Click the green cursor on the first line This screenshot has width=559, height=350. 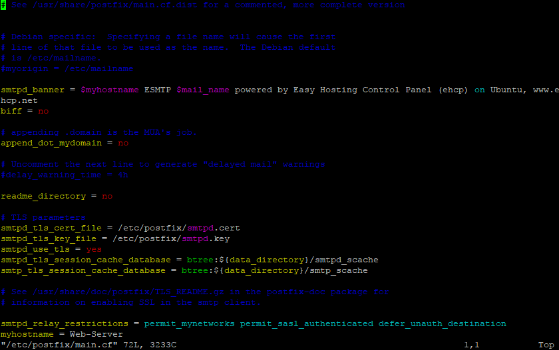tap(3, 5)
